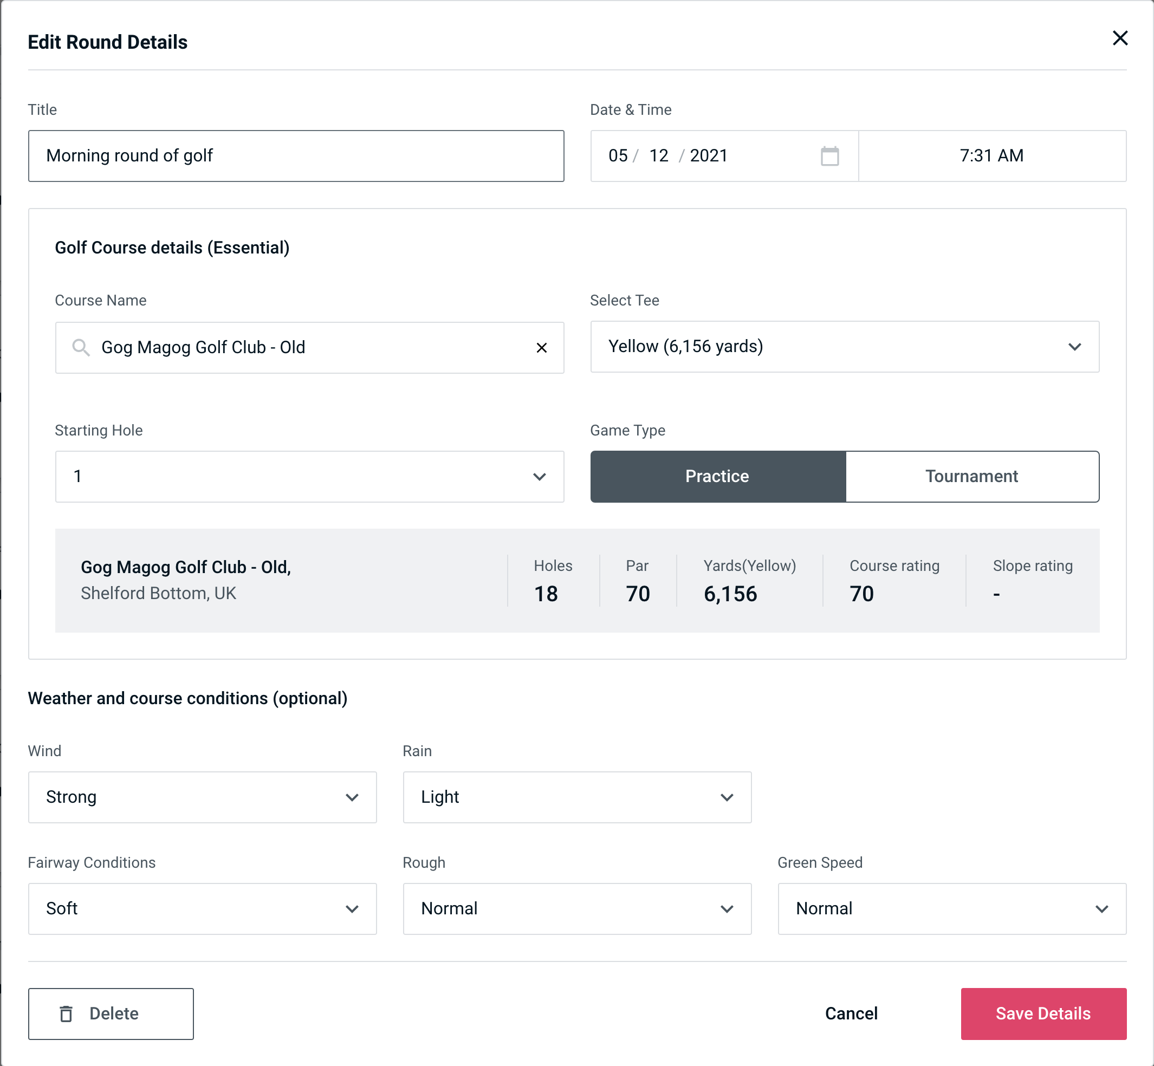This screenshot has height=1066, width=1154.
Task: Toggle Practice game type selection
Action: pyautogui.click(x=718, y=476)
